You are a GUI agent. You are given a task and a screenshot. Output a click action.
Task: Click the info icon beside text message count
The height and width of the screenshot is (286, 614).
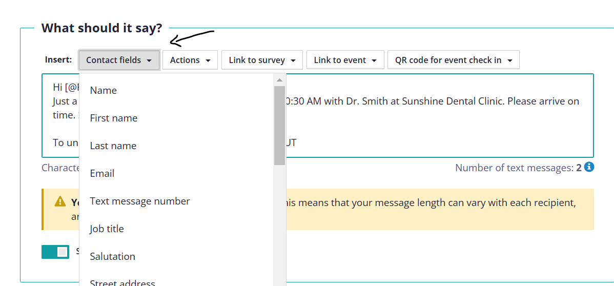click(589, 167)
